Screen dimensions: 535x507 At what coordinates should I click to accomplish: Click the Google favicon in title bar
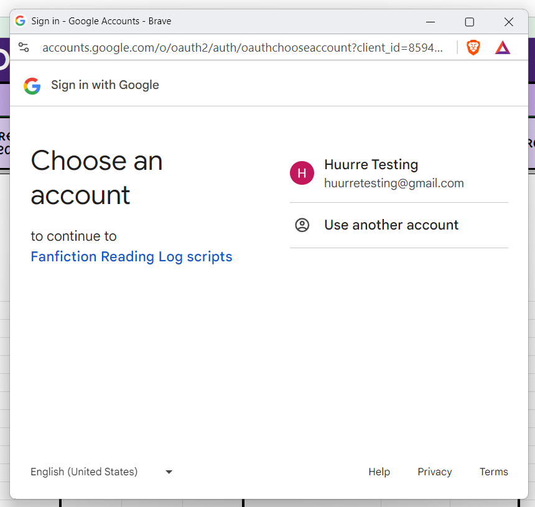point(21,21)
